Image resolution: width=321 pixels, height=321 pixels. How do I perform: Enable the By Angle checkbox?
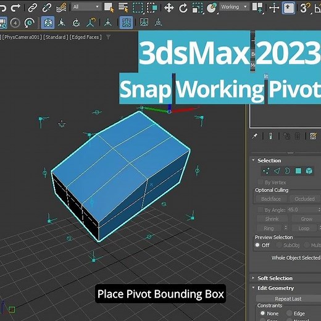coord(261,210)
